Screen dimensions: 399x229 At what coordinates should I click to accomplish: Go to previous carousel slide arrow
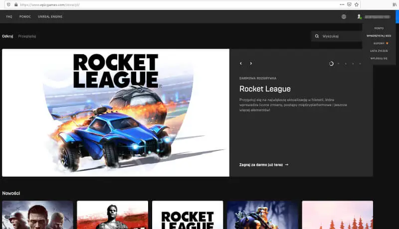click(240, 63)
